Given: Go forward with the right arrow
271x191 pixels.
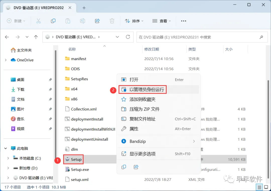Looking at the screenshot, I should coord(18,37).
